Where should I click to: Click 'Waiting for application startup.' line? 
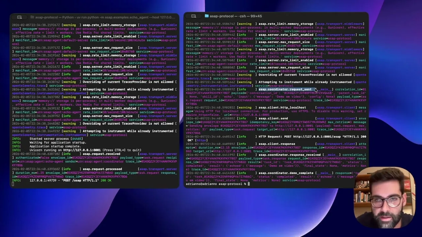(58, 143)
